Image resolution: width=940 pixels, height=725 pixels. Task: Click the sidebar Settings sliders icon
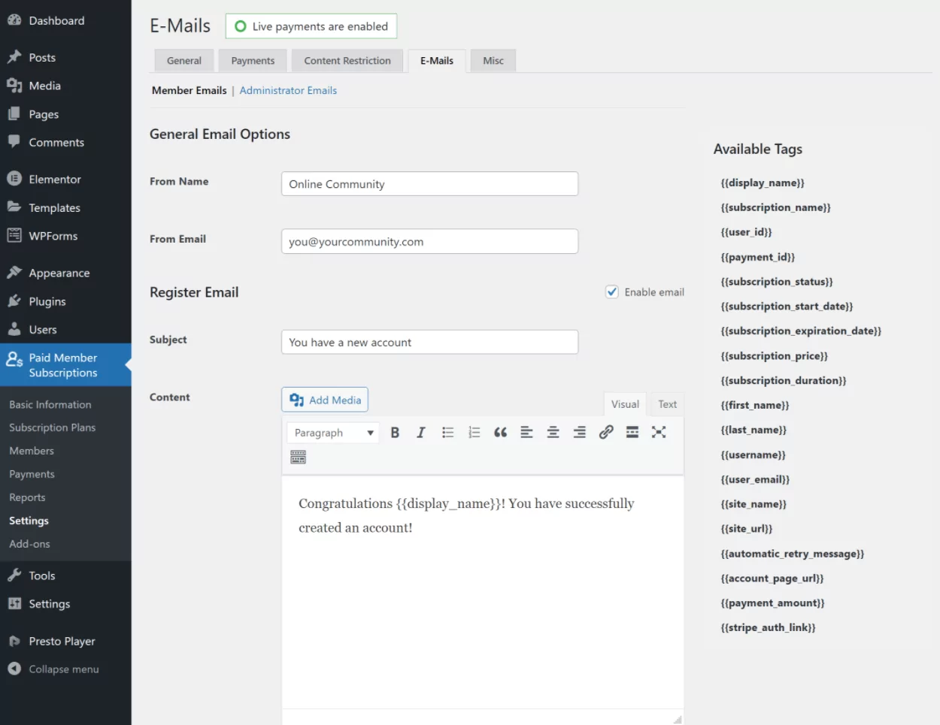[x=14, y=604]
